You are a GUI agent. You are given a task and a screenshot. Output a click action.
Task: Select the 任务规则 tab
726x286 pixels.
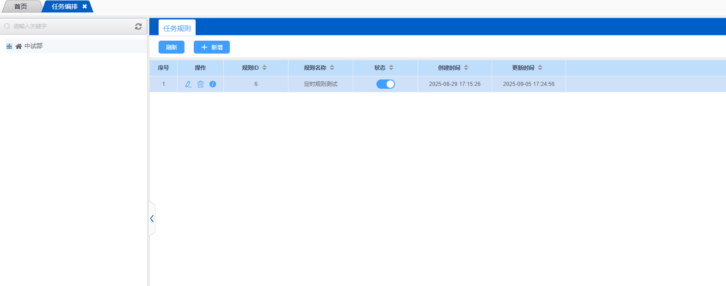point(177,28)
